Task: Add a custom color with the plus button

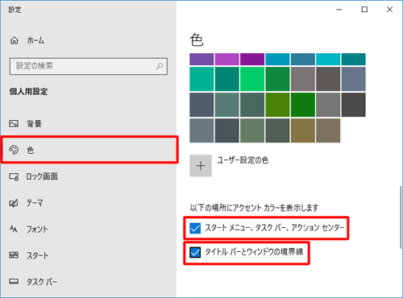Action: point(201,166)
